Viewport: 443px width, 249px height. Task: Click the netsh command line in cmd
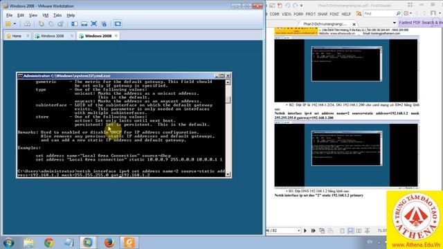click(x=122, y=173)
